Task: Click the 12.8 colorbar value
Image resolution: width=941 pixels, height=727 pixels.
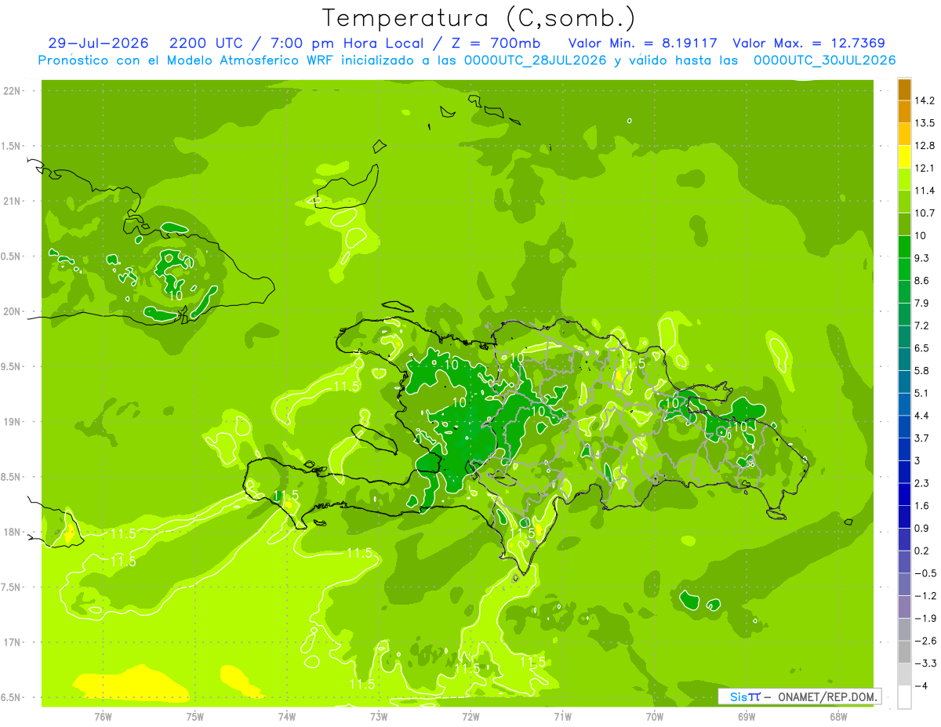Action: click(925, 145)
